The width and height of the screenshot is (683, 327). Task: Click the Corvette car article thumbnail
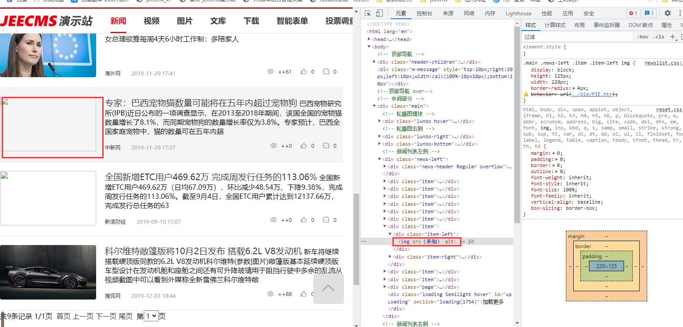[48, 272]
